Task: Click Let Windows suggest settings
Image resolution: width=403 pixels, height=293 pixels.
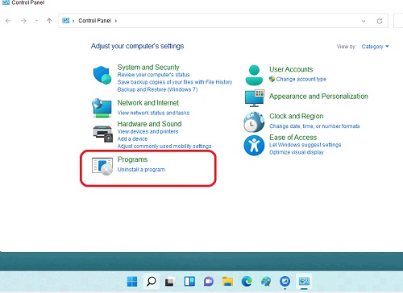Action: pyautogui.click(x=305, y=145)
